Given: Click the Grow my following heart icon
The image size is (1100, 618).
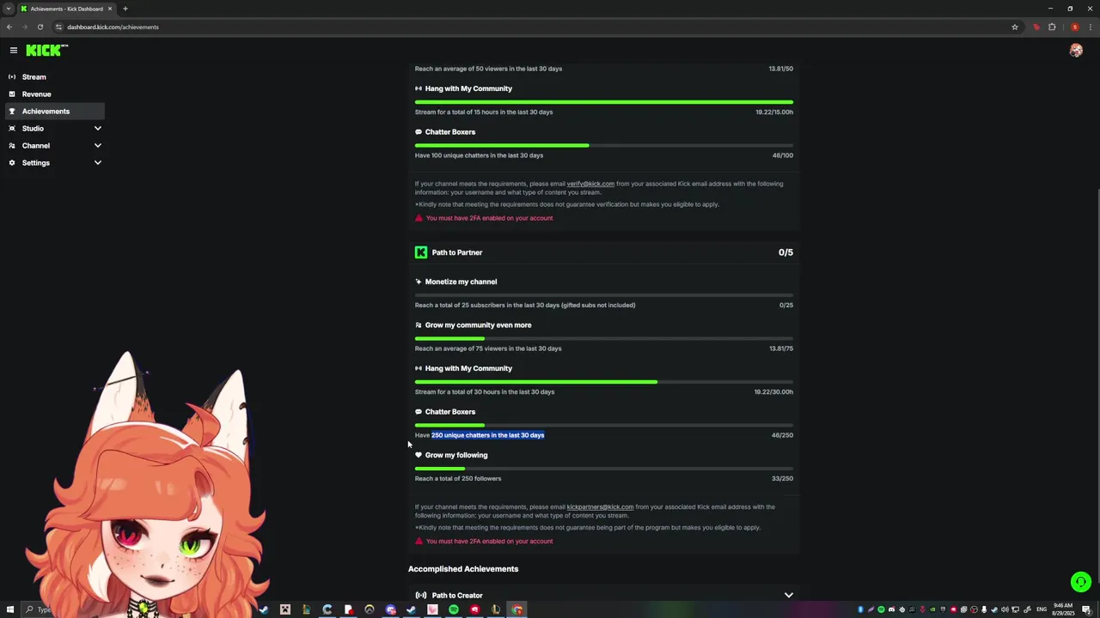Looking at the screenshot, I should tap(419, 455).
